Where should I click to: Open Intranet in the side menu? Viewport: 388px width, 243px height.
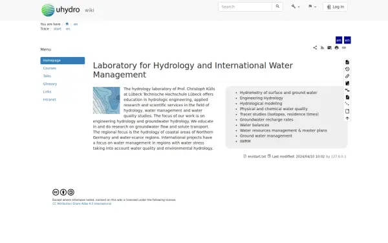click(x=50, y=100)
